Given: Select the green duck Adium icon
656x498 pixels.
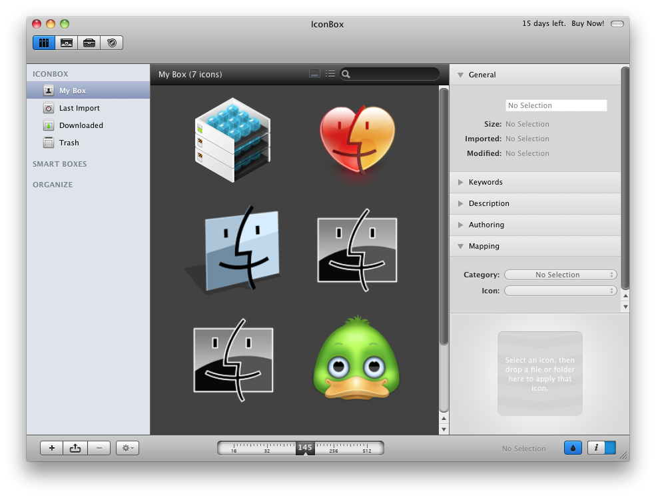Looking at the screenshot, I should (x=356, y=358).
